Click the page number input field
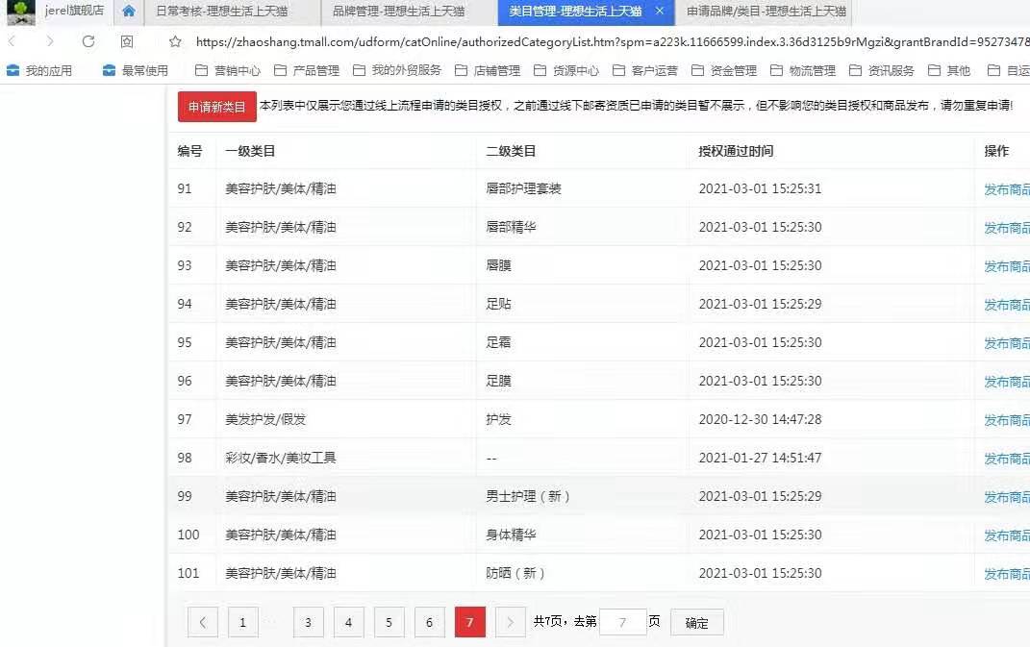Viewport: 1030px width, 647px height. click(622, 623)
